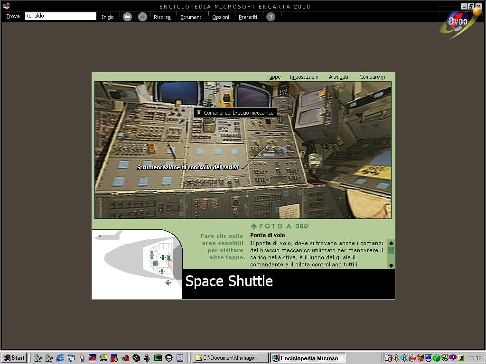Viewport: 486px width, 364px height.
Task: Click the purple speech bubble tray icon
Action: (x=452, y=357)
